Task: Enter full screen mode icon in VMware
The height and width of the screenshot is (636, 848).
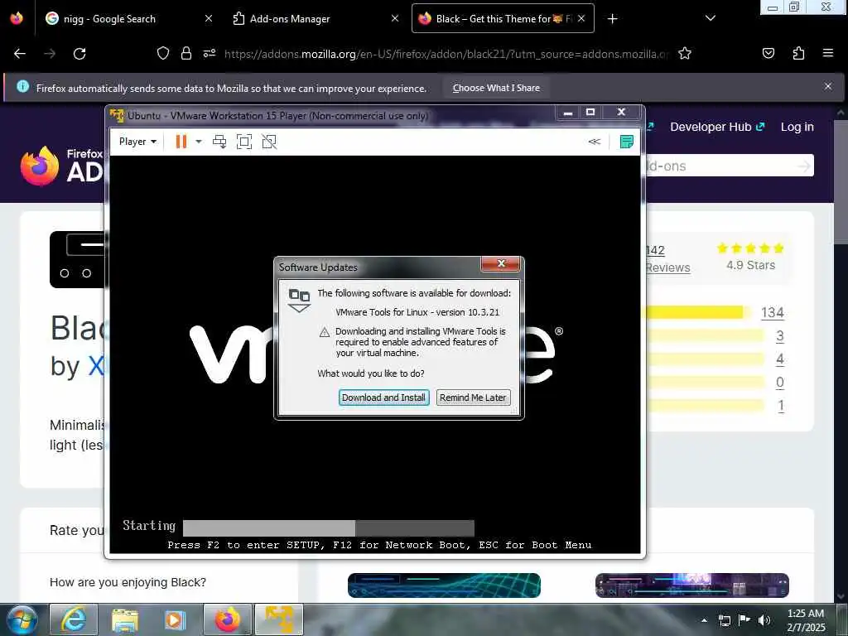Action: [x=244, y=142]
